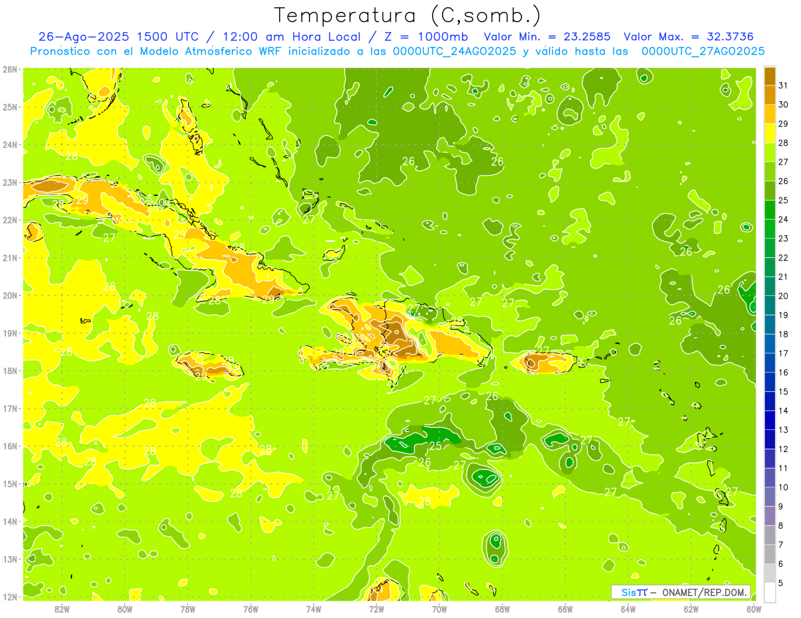Click the "16N" latitude axis label
This screenshot has height=618, width=801.
point(10,446)
